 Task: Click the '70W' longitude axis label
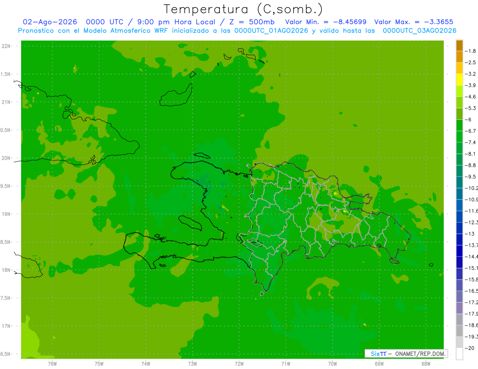pyautogui.click(x=333, y=364)
